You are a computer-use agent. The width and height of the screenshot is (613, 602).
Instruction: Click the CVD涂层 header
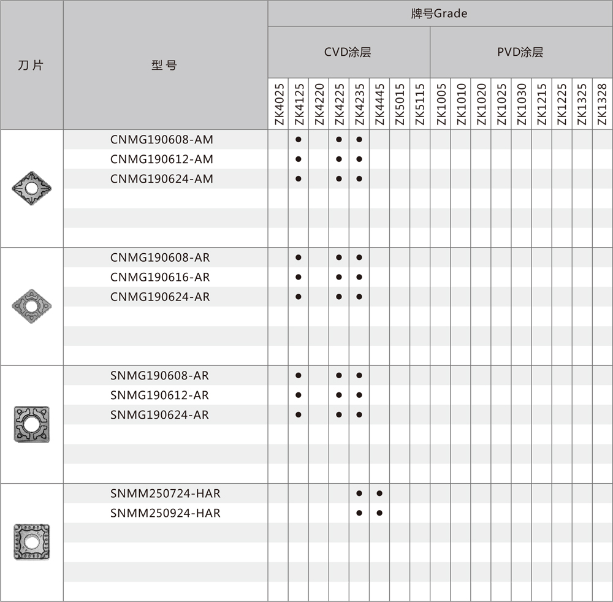[x=348, y=52]
